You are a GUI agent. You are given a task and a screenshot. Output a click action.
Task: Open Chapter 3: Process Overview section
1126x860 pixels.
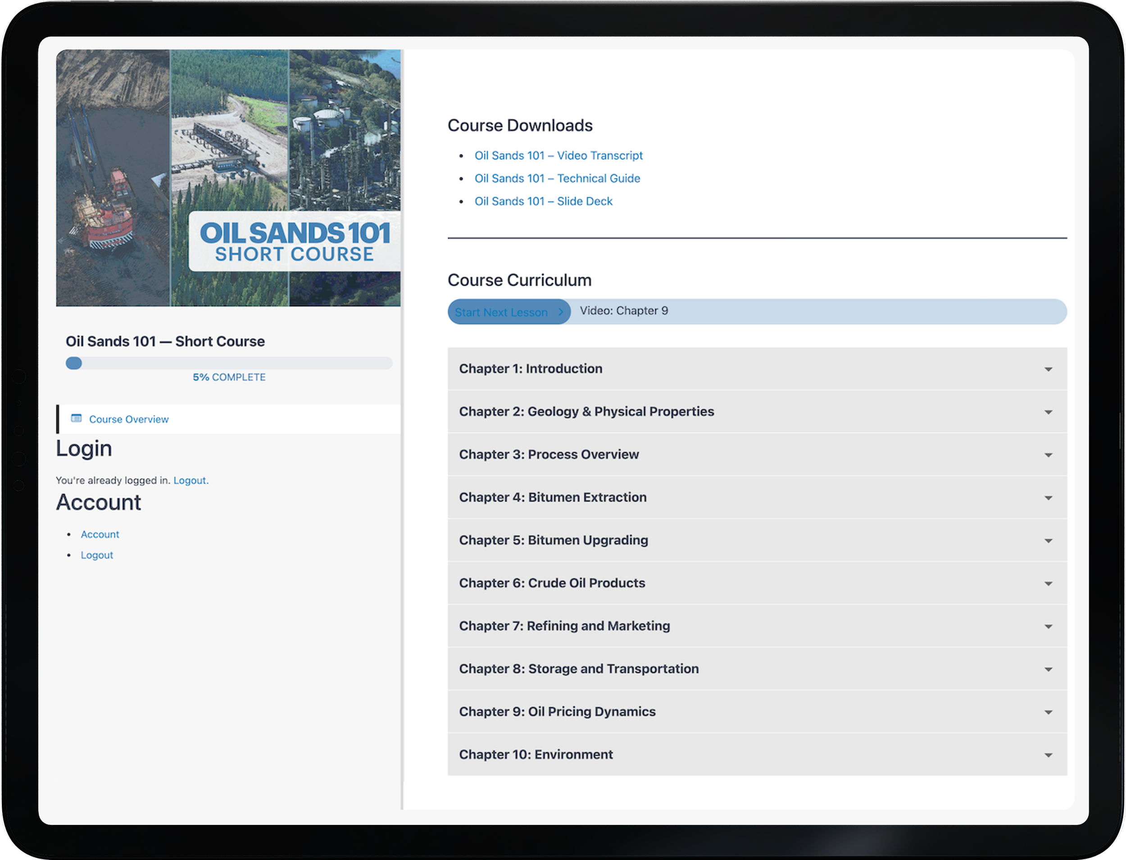pos(549,455)
